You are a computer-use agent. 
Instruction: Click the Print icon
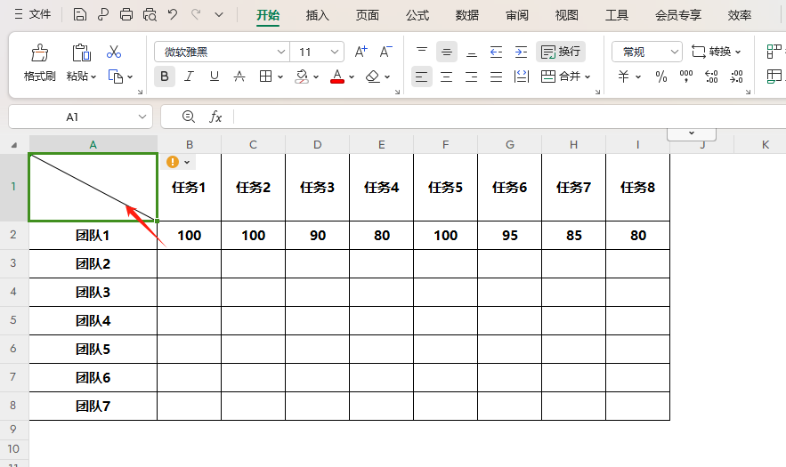pyautogui.click(x=126, y=14)
